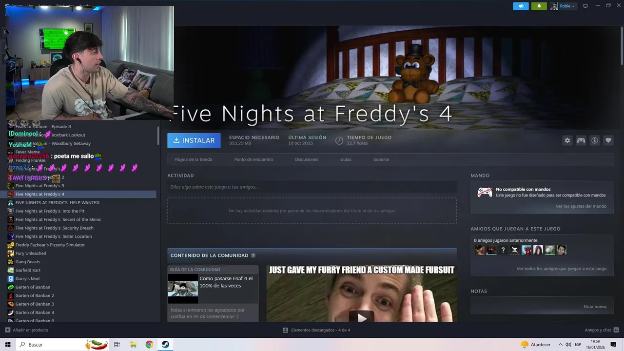The height and width of the screenshot is (351, 624).
Task: Click the blue INSTALAR button
Action: 194,140
